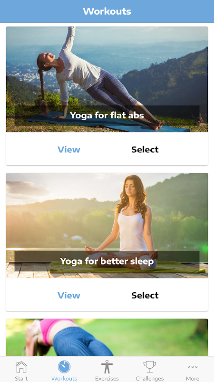The image size is (214, 382).
Task: Select the Yoga for flat abs workout
Action: [x=145, y=149]
